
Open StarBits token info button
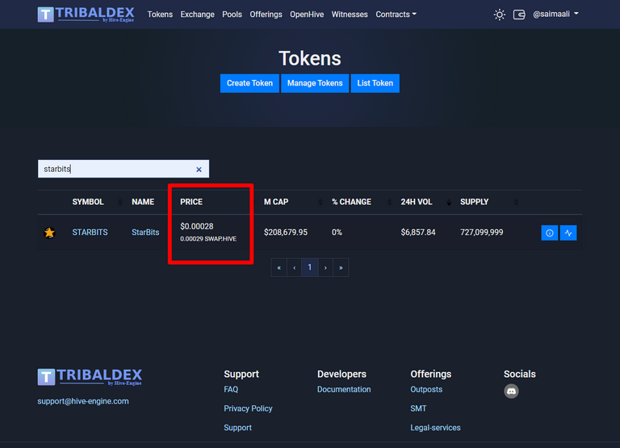[549, 233]
